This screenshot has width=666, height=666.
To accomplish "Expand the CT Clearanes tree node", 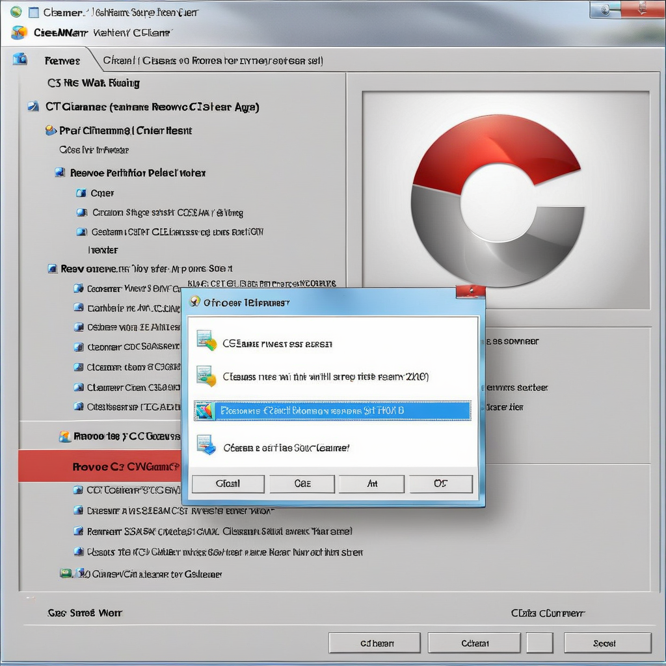I will (x=33, y=107).
